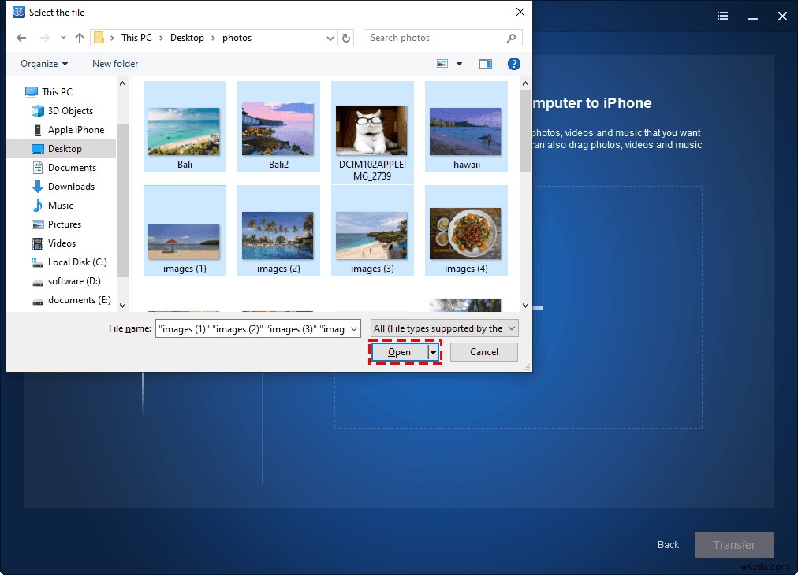Click the search magnifier in Search photos box

click(513, 38)
